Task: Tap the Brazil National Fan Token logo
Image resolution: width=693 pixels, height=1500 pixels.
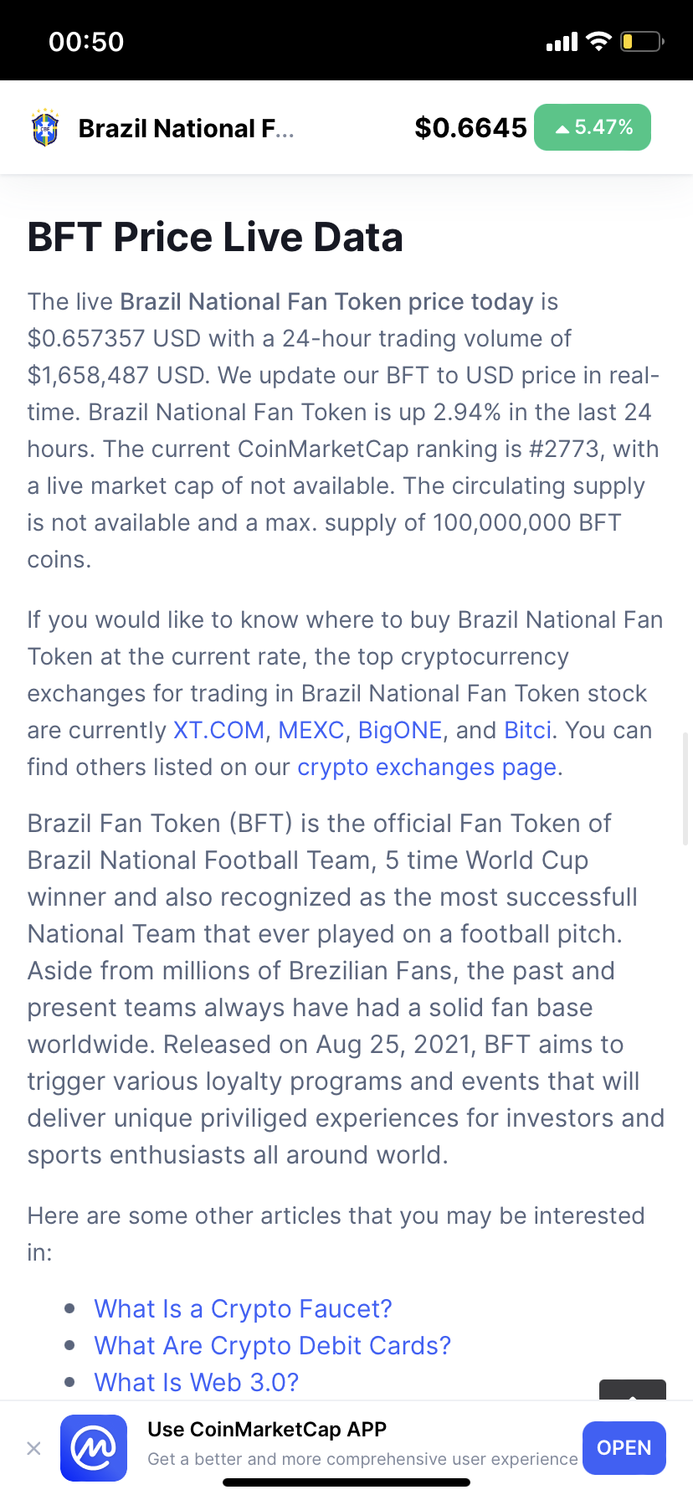Action: [45, 128]
